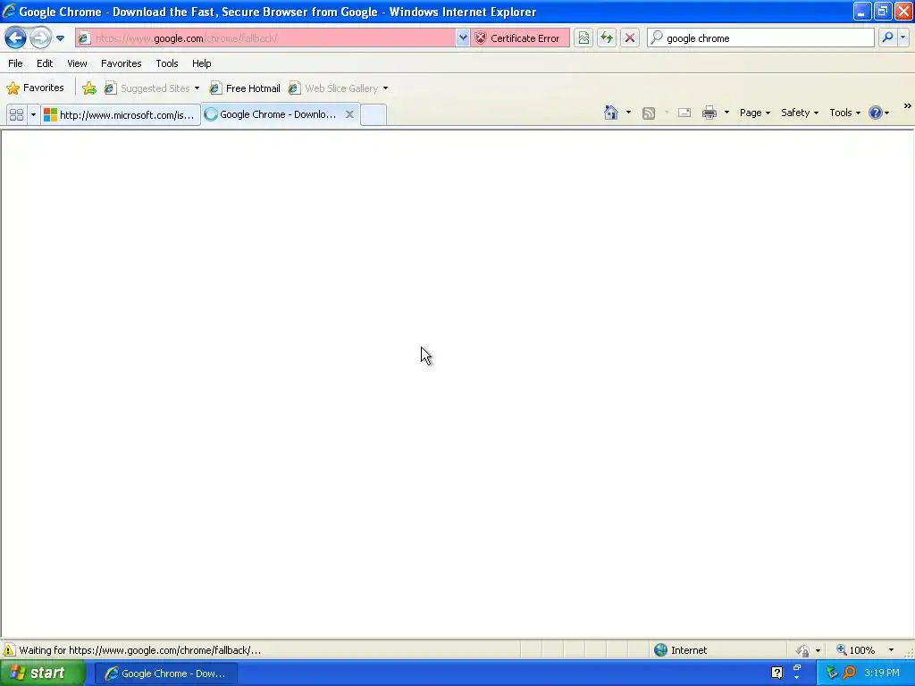This screenshot has width=915, height=686.
Task: Click the Home icon in command bar
Action: (x=611, y=113)
